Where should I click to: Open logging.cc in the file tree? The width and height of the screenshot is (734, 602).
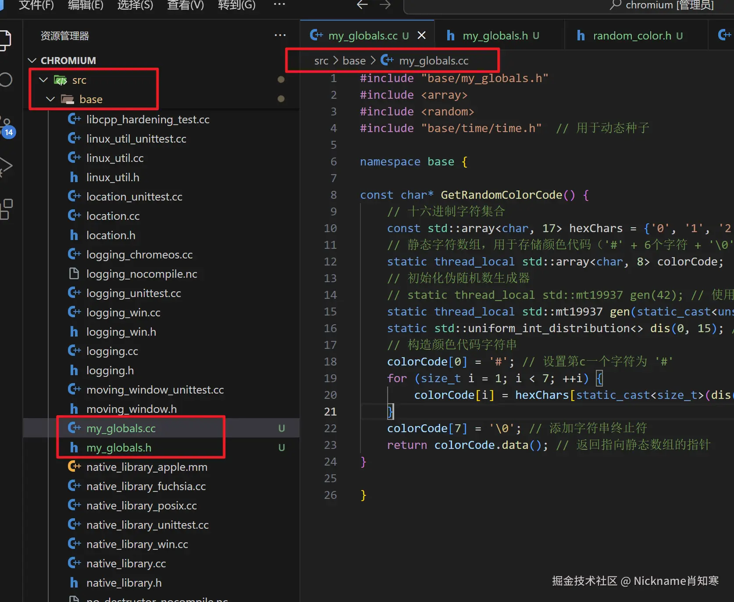pyautogui.click(x=112, y=351)
